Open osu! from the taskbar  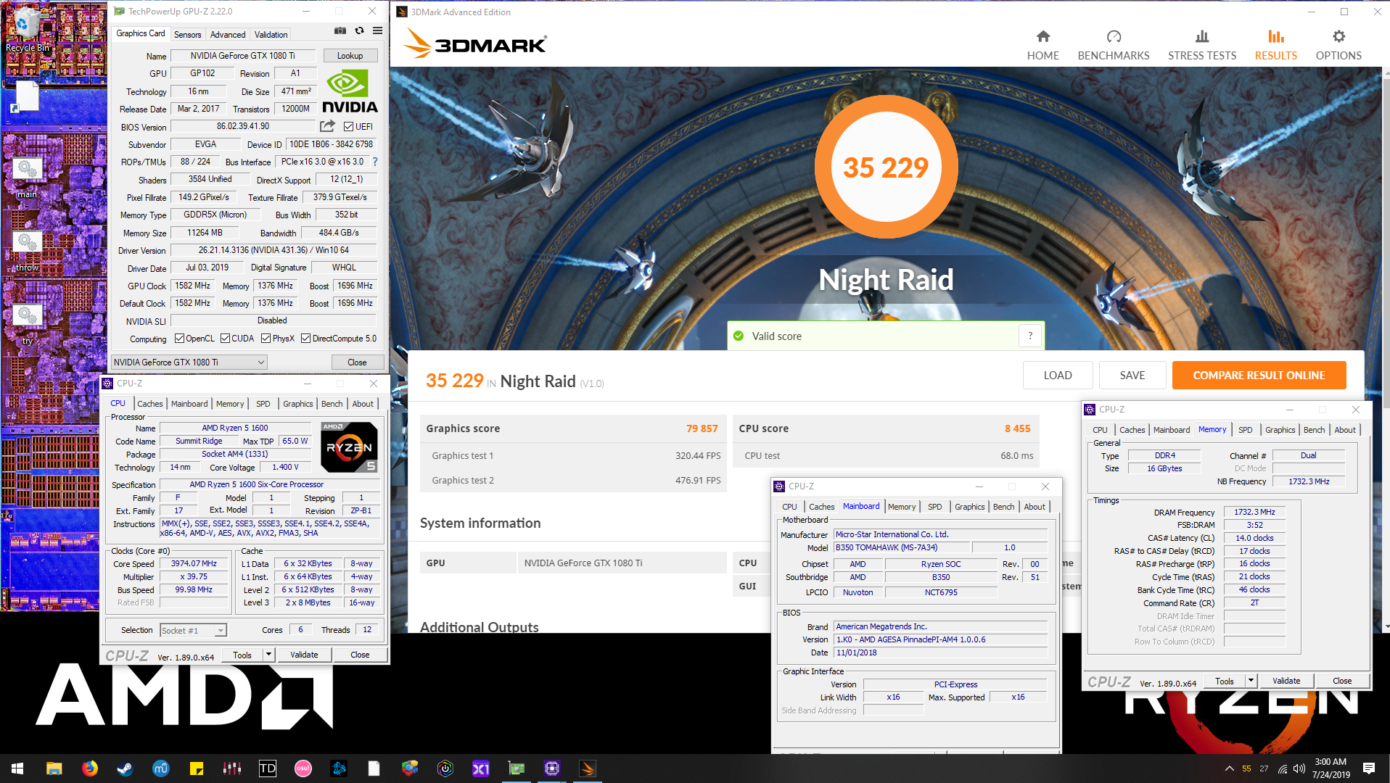pyautogui.click(x=303, y=768)
